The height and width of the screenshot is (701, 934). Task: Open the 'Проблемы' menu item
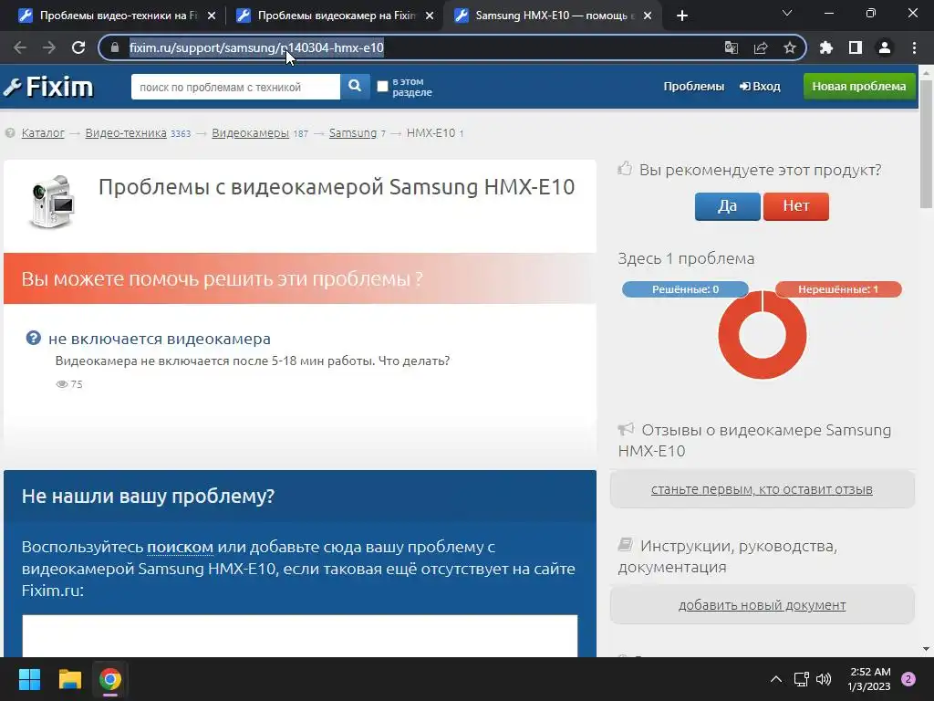pos(694,87)
